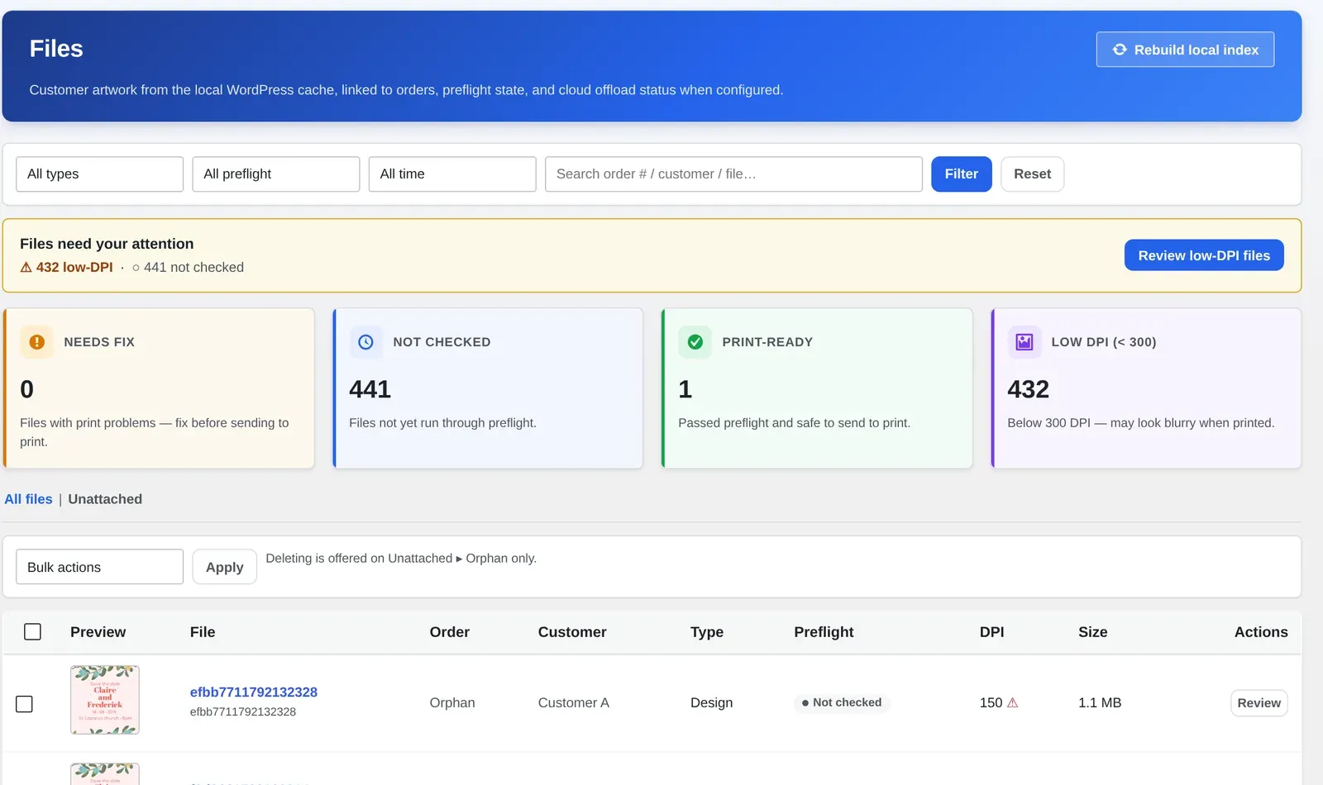
Task: Focus the order/customer/file search field
Action: click(733, 174)
